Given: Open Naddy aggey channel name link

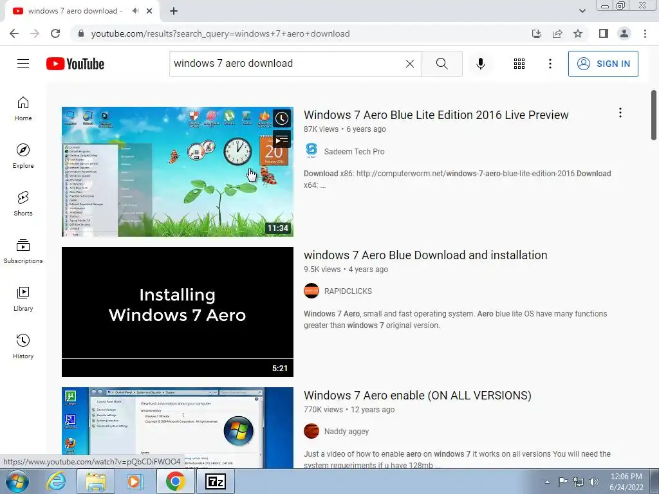Looking at the screenshot, I should [347, 432].
